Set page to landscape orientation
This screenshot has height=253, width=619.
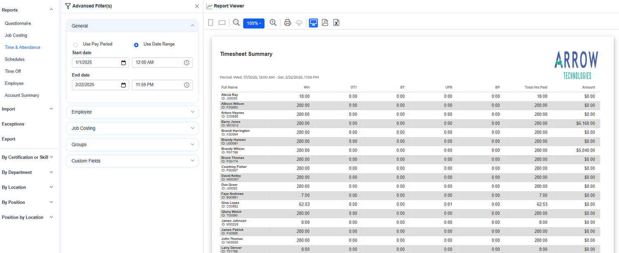tap(222, 23)
